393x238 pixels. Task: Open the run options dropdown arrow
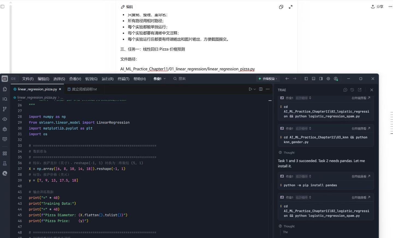tap(255, 89)
